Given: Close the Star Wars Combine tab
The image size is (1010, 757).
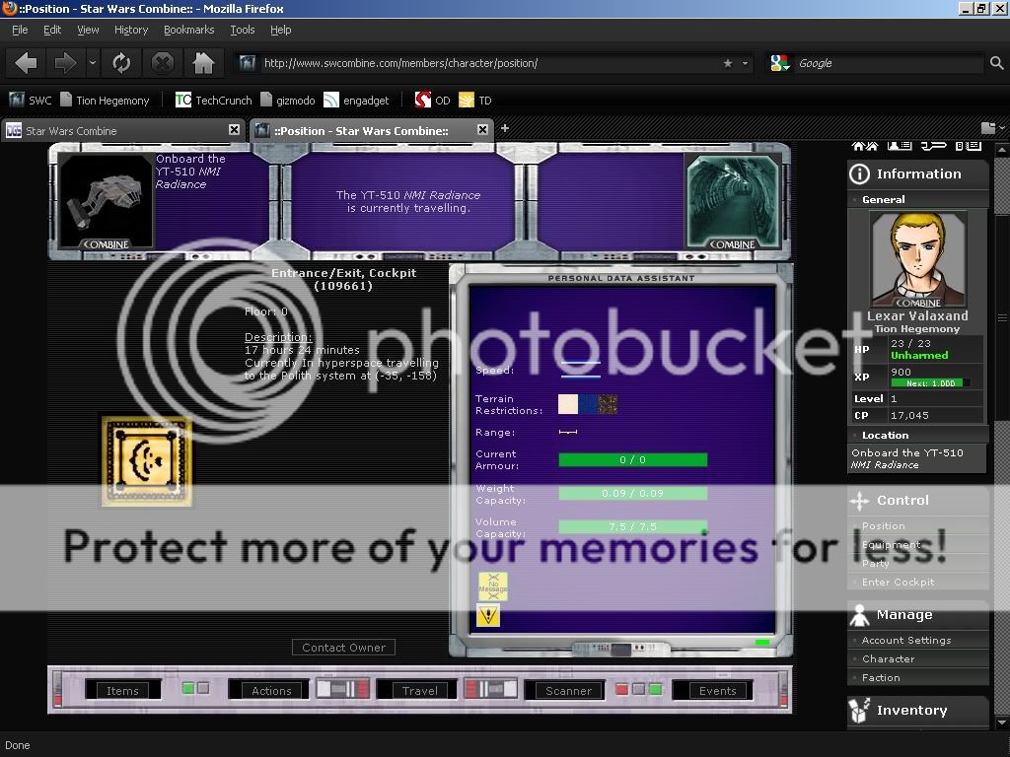Looking at the screenshot, I should (x=234, y=130).
